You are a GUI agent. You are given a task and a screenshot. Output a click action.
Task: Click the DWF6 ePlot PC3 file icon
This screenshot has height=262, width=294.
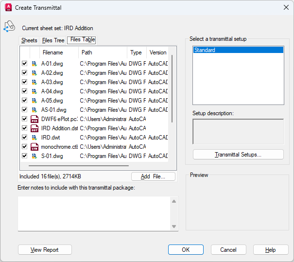click(35, 119)
